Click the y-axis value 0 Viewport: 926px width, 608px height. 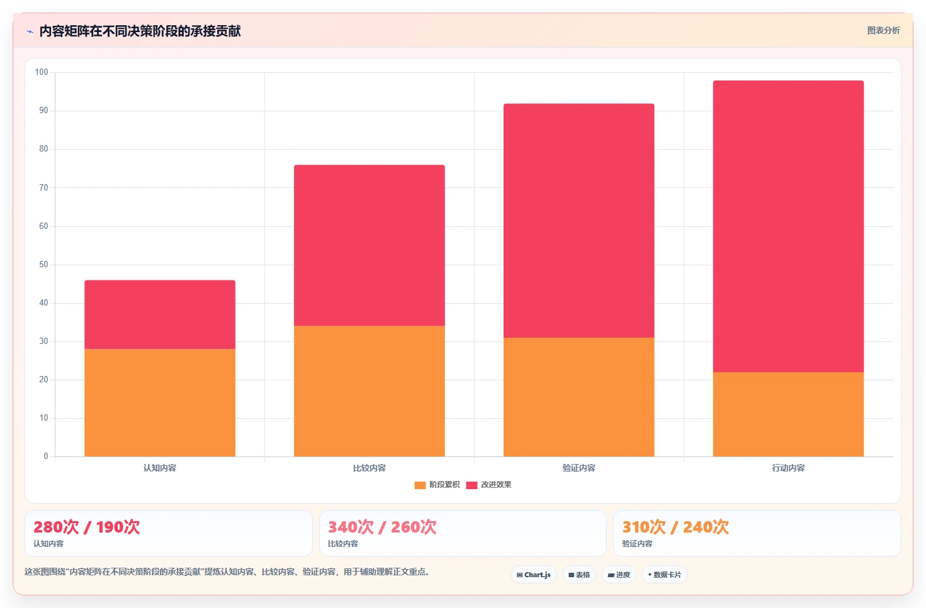45,456
